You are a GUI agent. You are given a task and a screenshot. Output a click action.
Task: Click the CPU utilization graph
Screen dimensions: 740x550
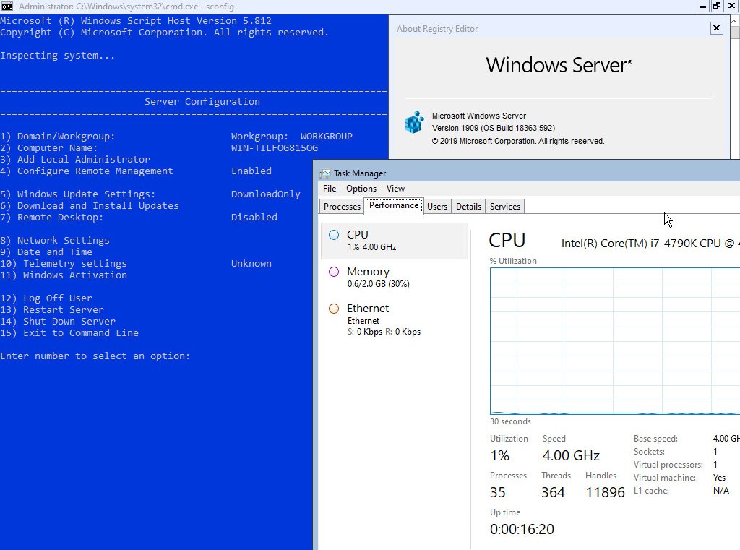tap(615, 341)
